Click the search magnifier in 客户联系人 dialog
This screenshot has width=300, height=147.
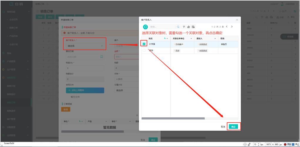point(178,27)
